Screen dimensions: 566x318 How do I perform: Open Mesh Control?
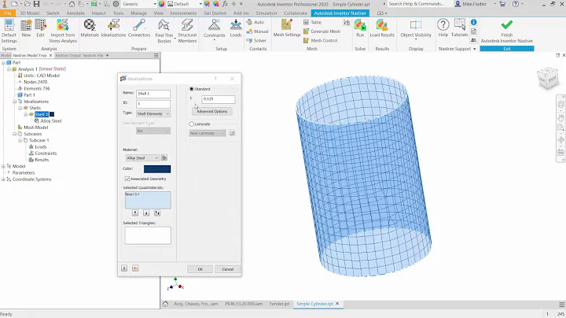coord(321,40)
